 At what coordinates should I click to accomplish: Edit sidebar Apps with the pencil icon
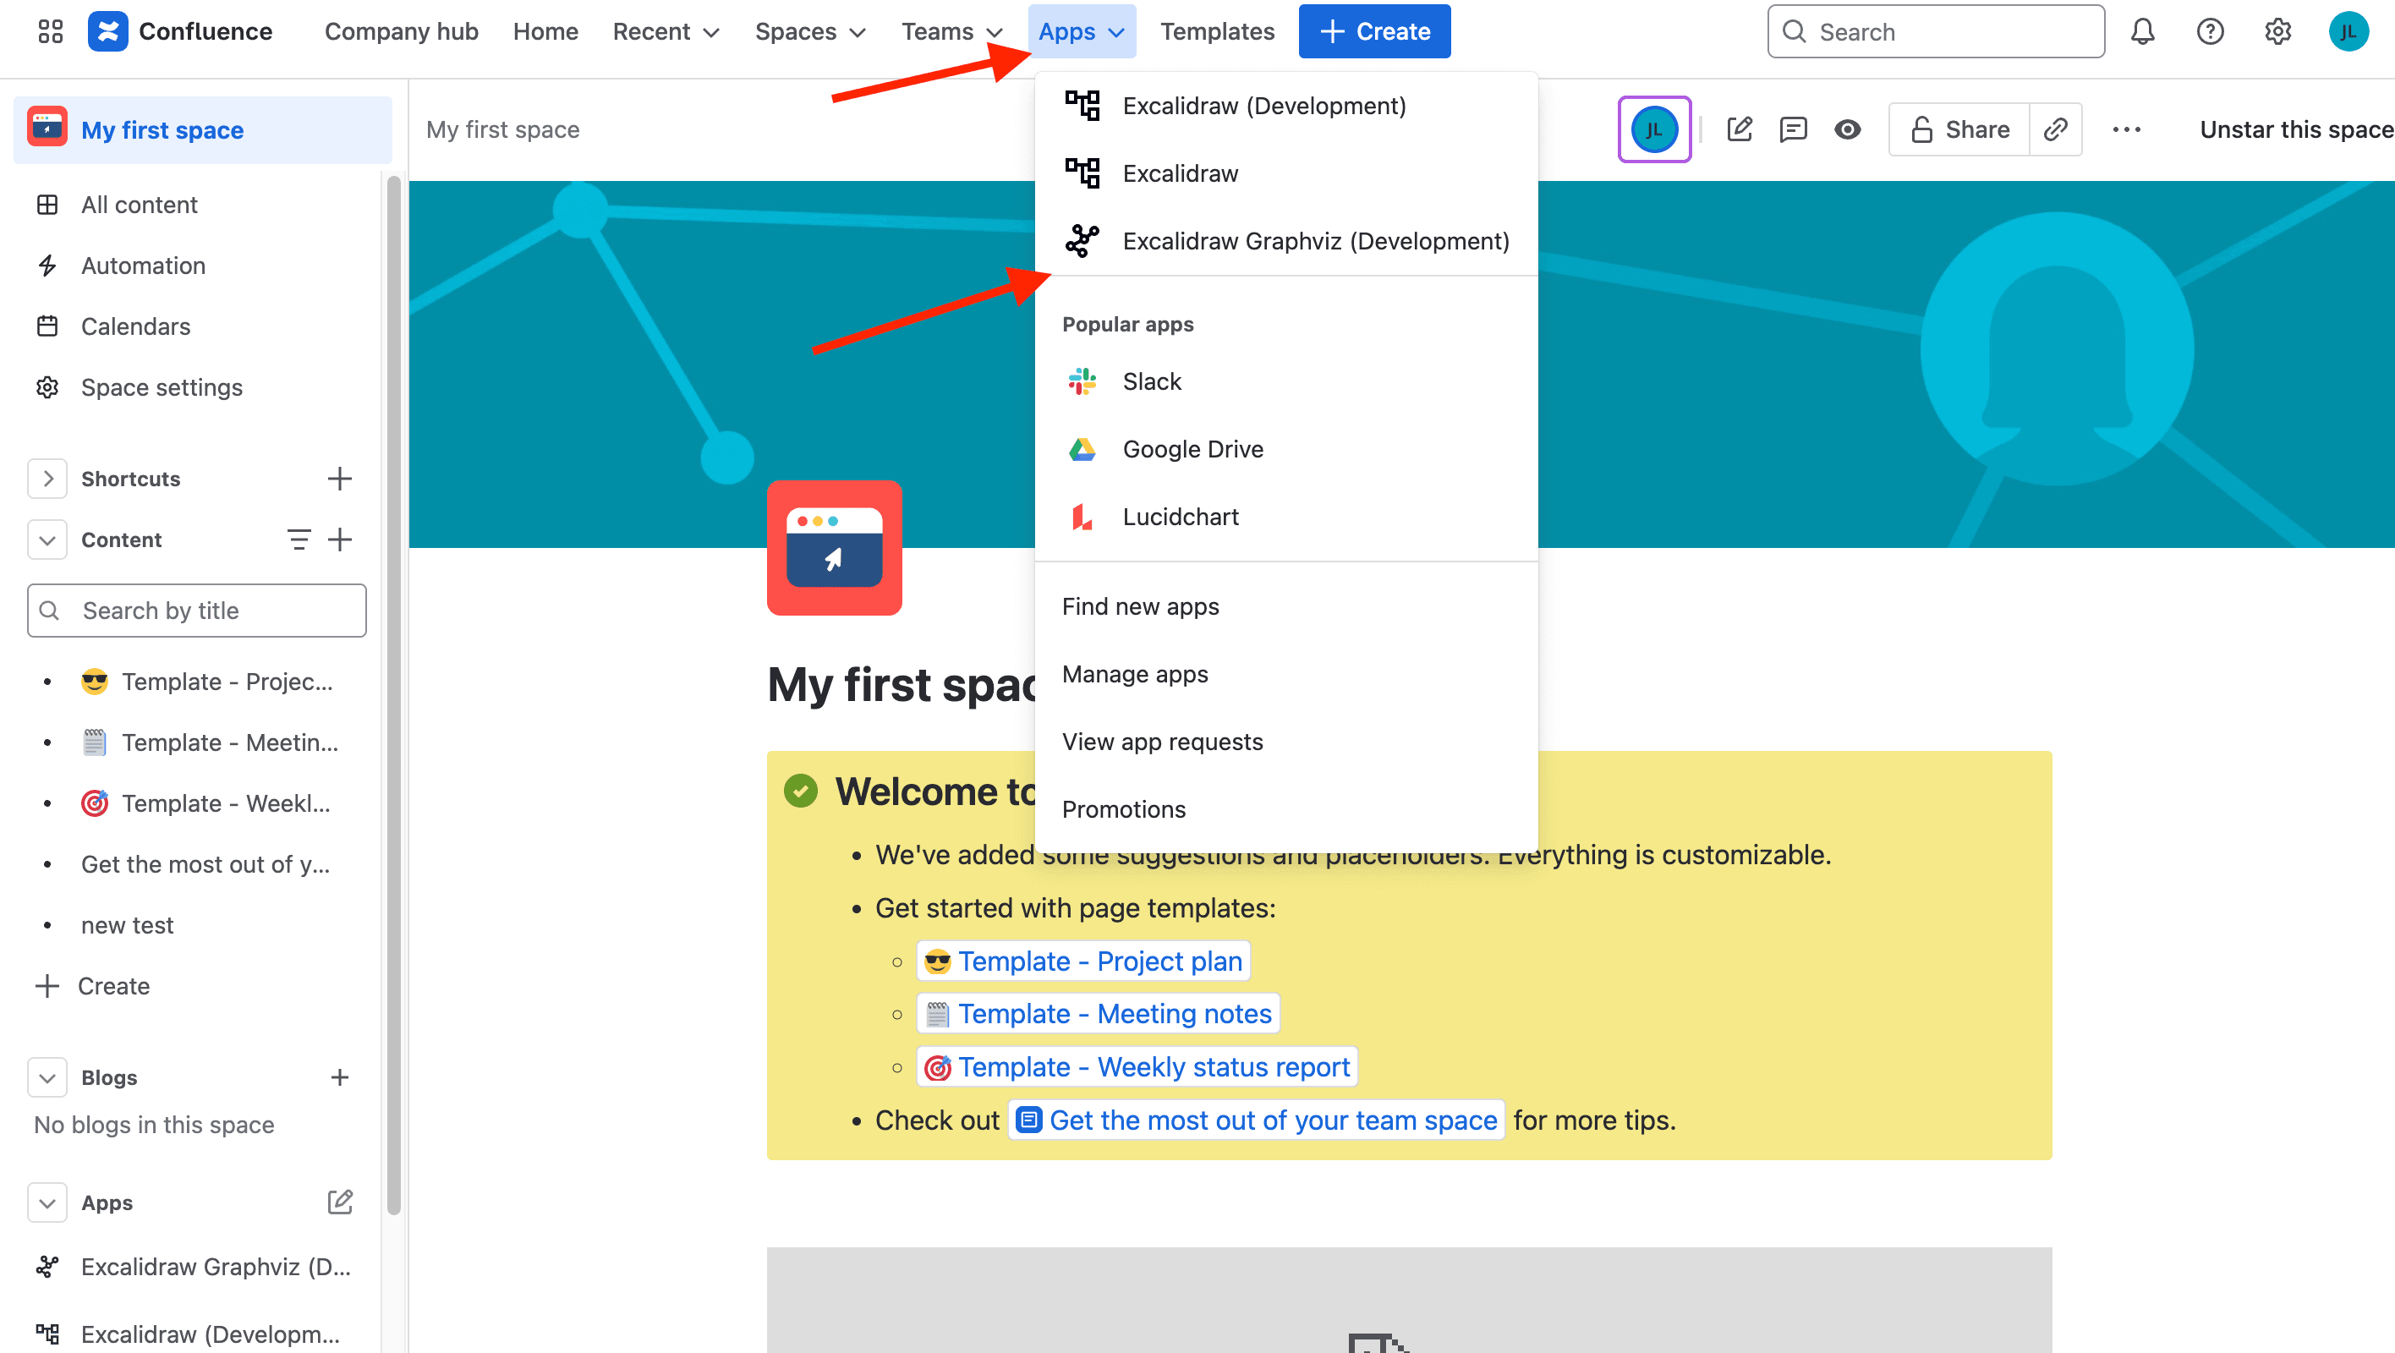pos(339,1202)
